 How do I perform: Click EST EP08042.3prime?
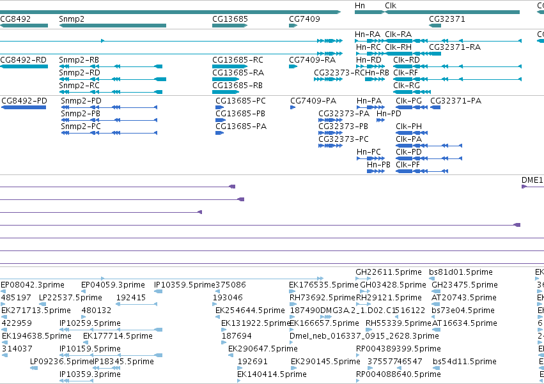point(32,285)
